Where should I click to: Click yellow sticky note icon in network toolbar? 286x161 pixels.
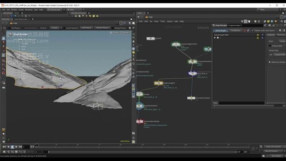(x=268, y=21)
